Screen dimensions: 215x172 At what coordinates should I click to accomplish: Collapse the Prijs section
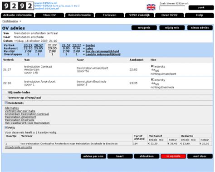6,128
